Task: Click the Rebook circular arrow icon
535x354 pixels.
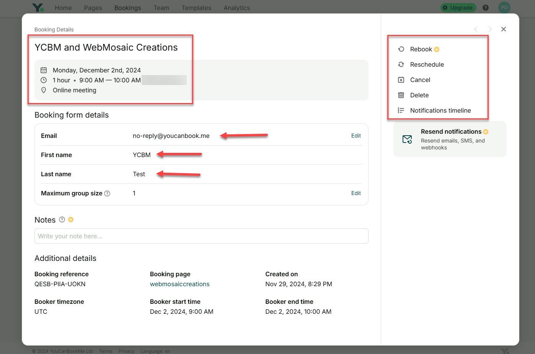Action: click(x=401, y=49)
